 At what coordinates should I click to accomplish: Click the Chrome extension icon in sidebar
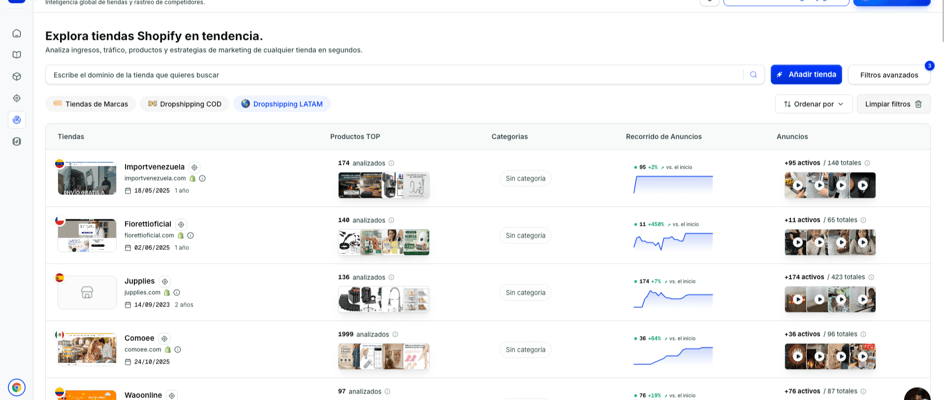(x=17, y=388)
